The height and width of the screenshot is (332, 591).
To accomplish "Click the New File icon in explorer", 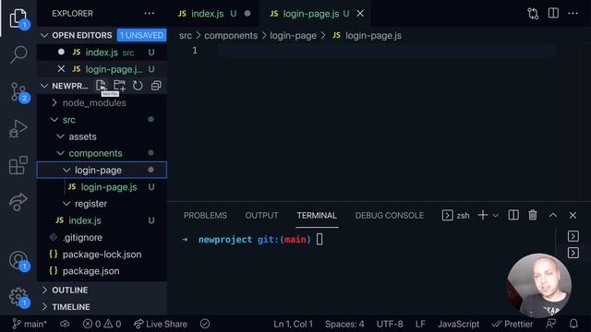I will point(101,86).
